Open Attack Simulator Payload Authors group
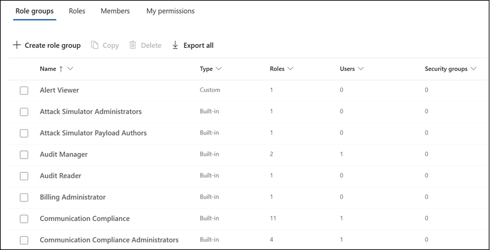Screen dimensions: 490x250 (x=93, y=133)
